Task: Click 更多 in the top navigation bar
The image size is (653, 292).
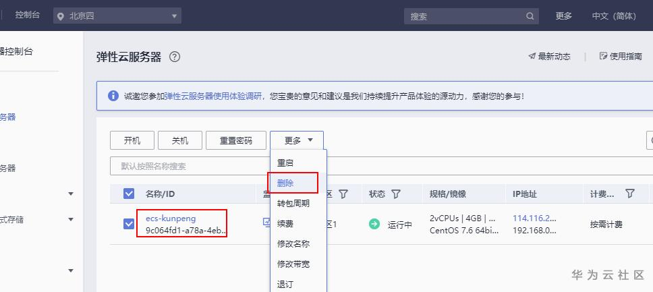Action: point(563,16)
